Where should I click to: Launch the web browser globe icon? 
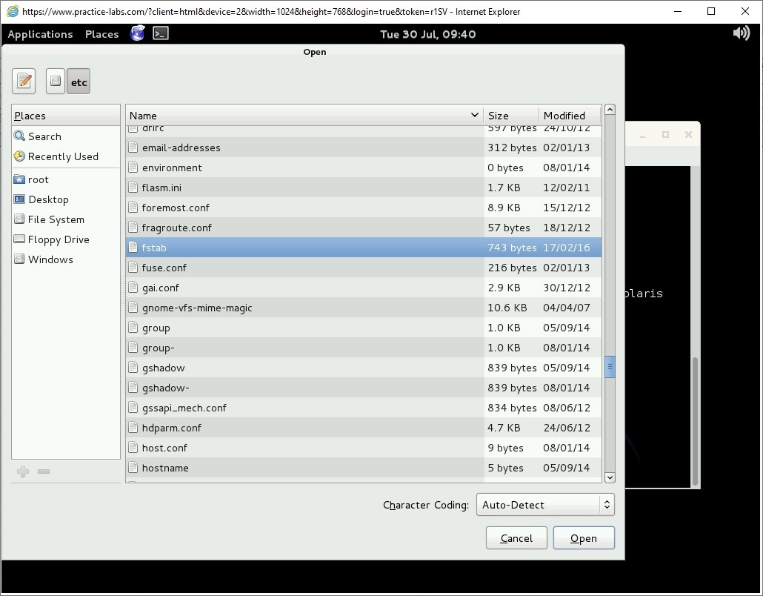(137, 33)
